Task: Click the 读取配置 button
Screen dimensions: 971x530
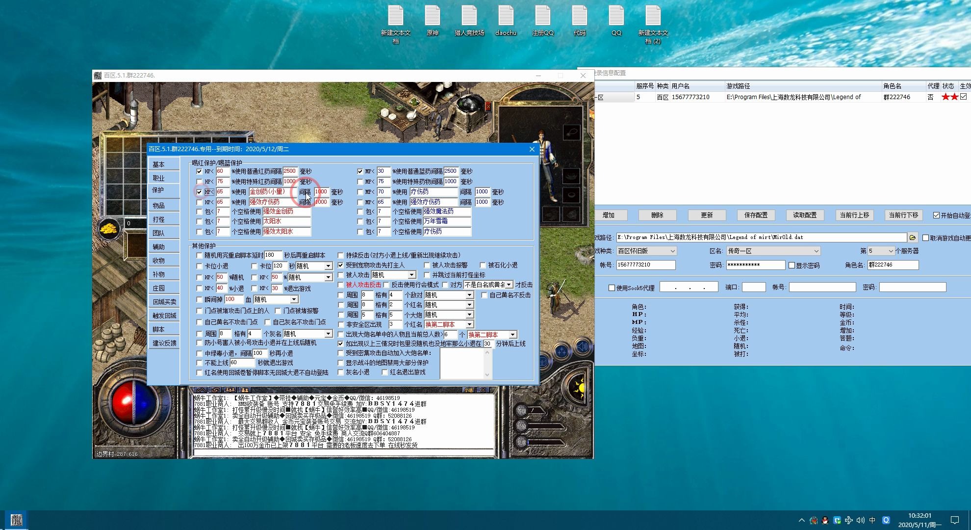Action: (805, 215)
